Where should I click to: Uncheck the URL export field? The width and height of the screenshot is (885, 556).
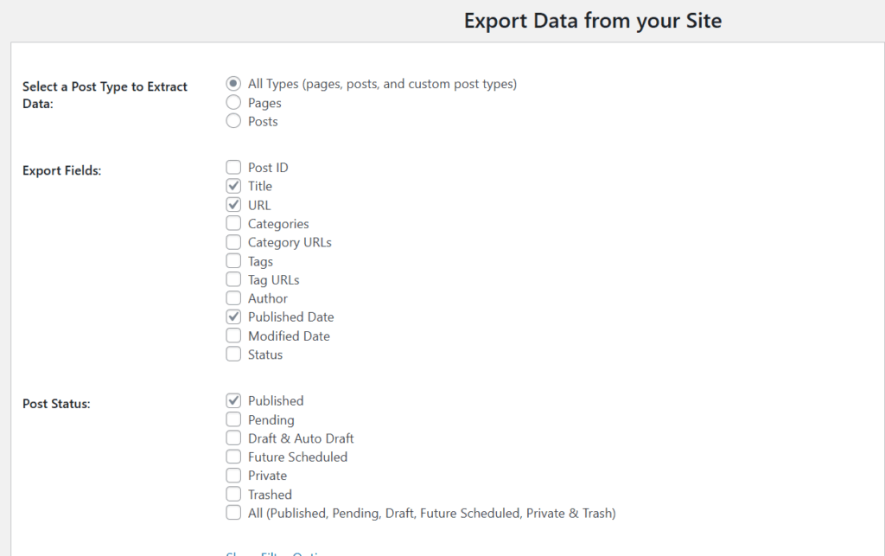pos(233,205)
